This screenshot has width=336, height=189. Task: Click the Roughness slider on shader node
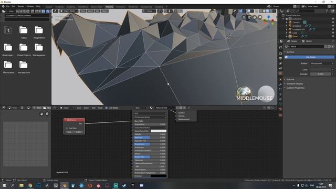tap(150, 144)
